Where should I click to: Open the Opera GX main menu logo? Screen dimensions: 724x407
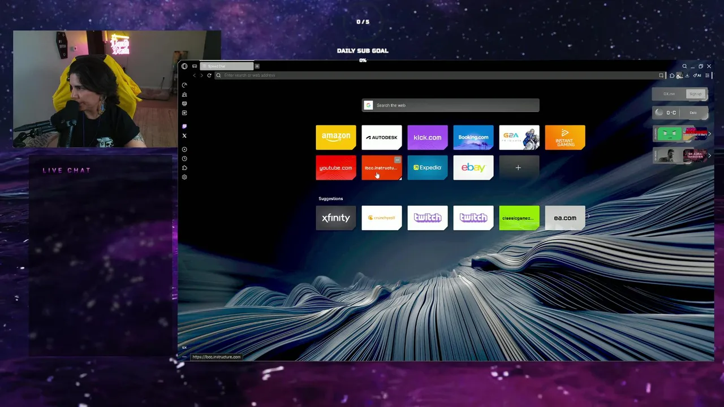tap(184, 66)
